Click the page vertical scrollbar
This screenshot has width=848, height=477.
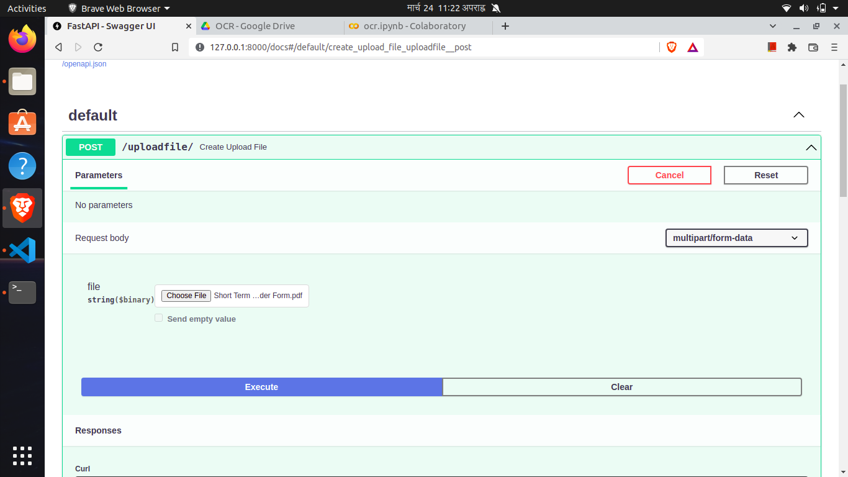click(x=843, y=140)
